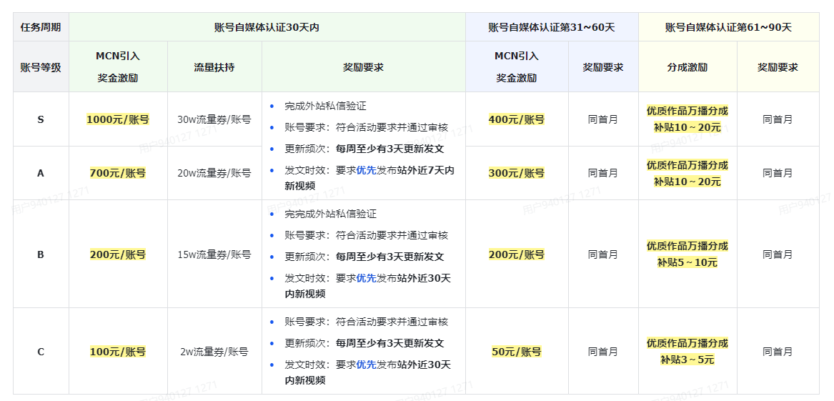Click the highlighted "1000元/账号" bonus

click(118, 119)
